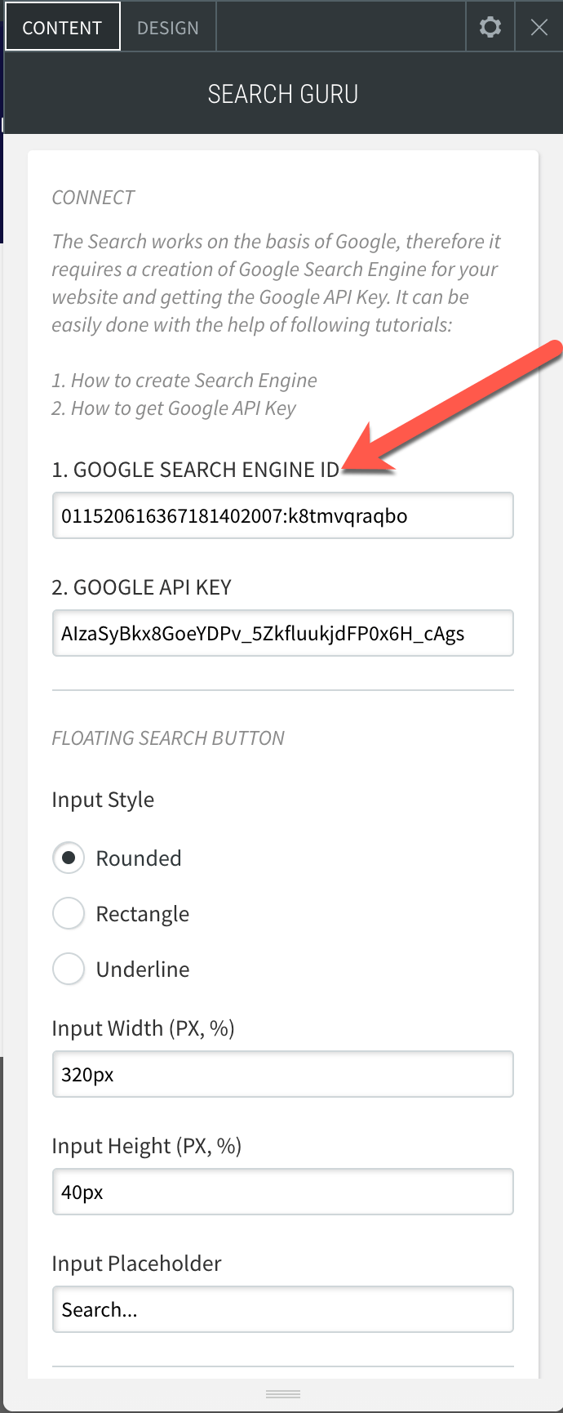Select the Underline input style
Screen dimensions: 563x1413
click(x=69, y=969)
